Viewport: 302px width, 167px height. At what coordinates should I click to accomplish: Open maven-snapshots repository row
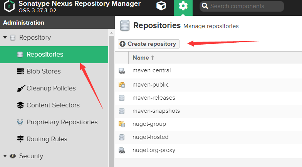point(208,111)
